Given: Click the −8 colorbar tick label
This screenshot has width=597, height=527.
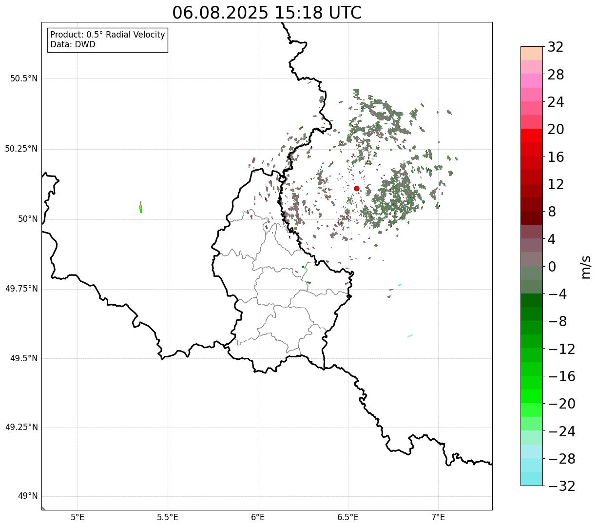Looking at the screenshot, I should click(557, 321).
